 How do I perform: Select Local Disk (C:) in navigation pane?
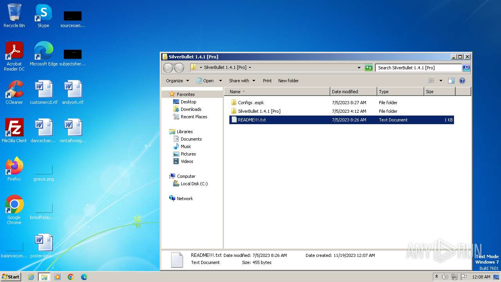[194, 184]
